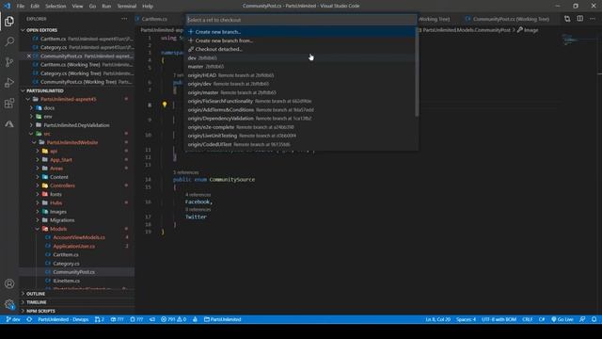Click the Open Changes icon in editor toolbar
This screenshot has width=602, height=339.
click(567, 19)
